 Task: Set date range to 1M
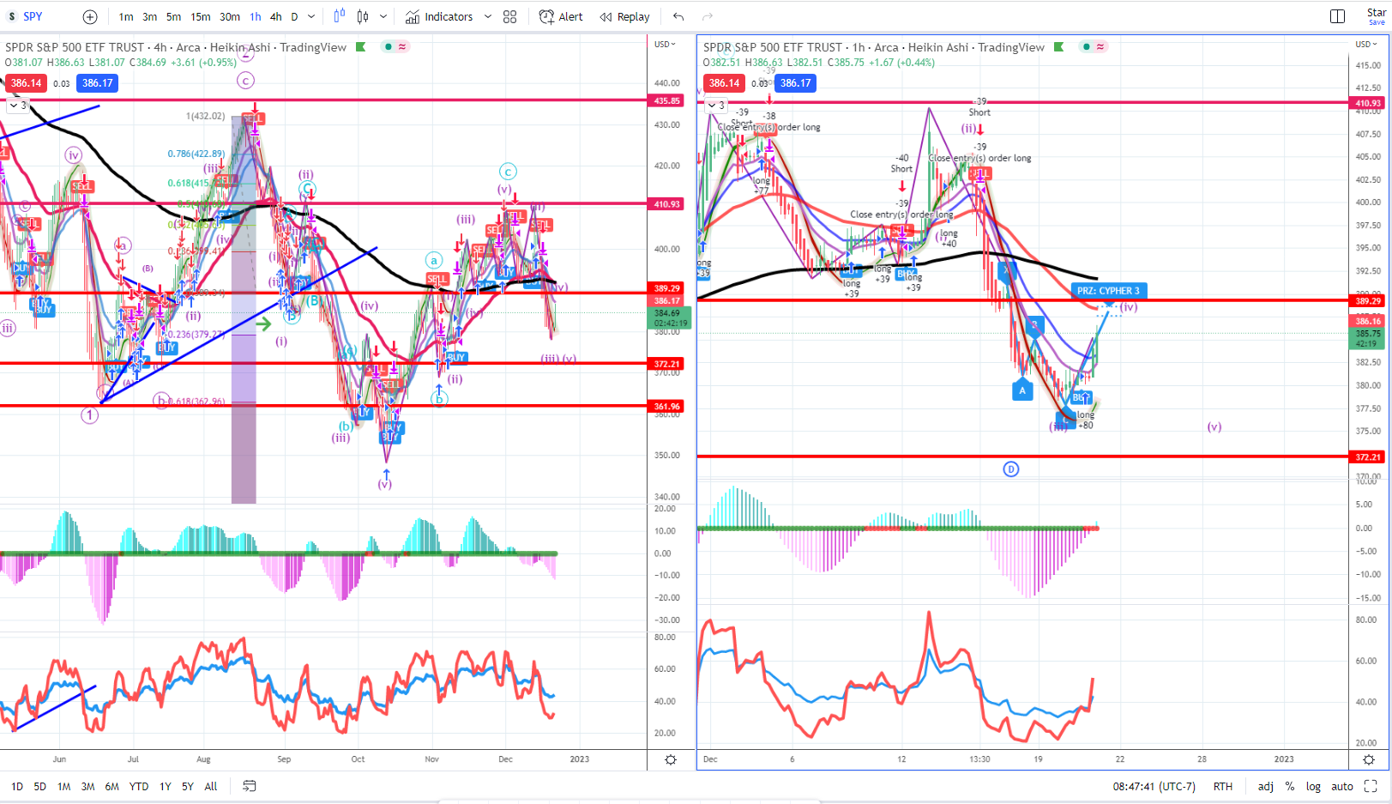coord(63,787)
